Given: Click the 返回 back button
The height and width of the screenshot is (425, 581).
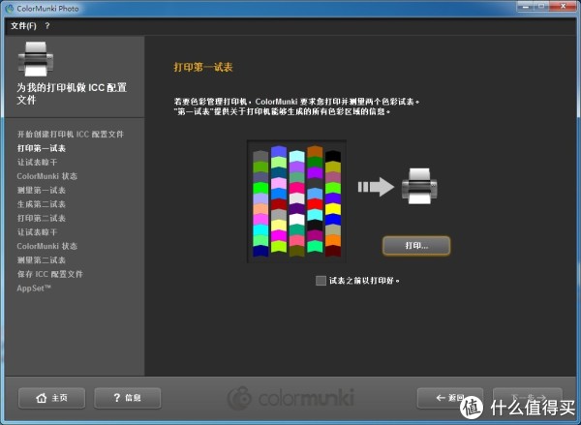Looking at the screenshot, I should [x=450, y=398].
